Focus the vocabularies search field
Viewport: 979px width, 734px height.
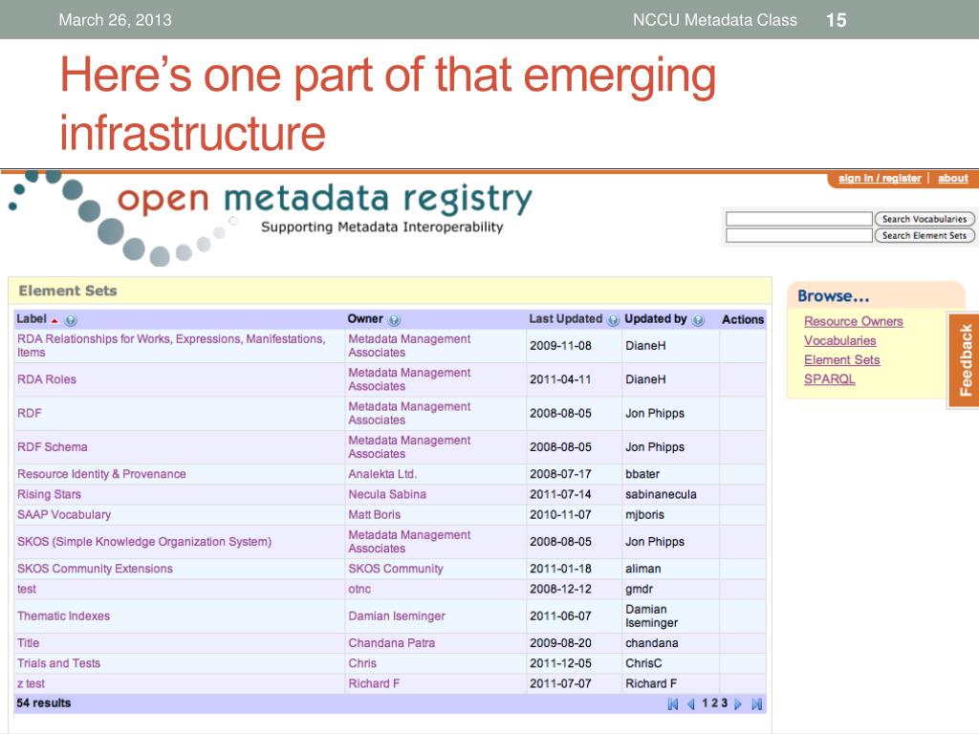point(798,219)
